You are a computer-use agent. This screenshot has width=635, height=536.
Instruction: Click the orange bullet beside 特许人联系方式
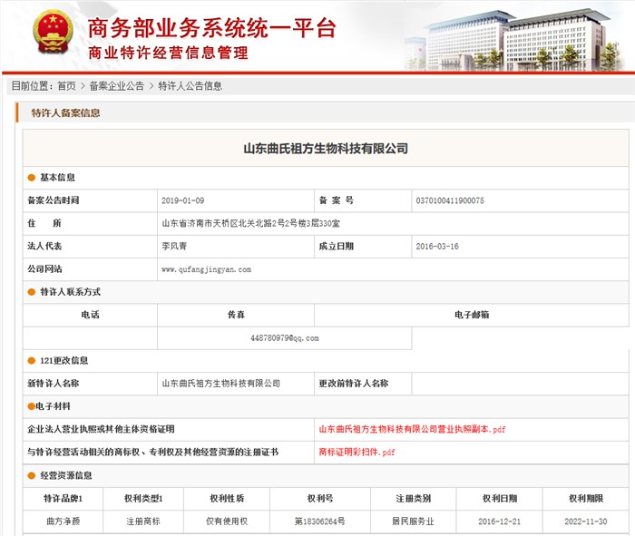(x=32, y=292)
